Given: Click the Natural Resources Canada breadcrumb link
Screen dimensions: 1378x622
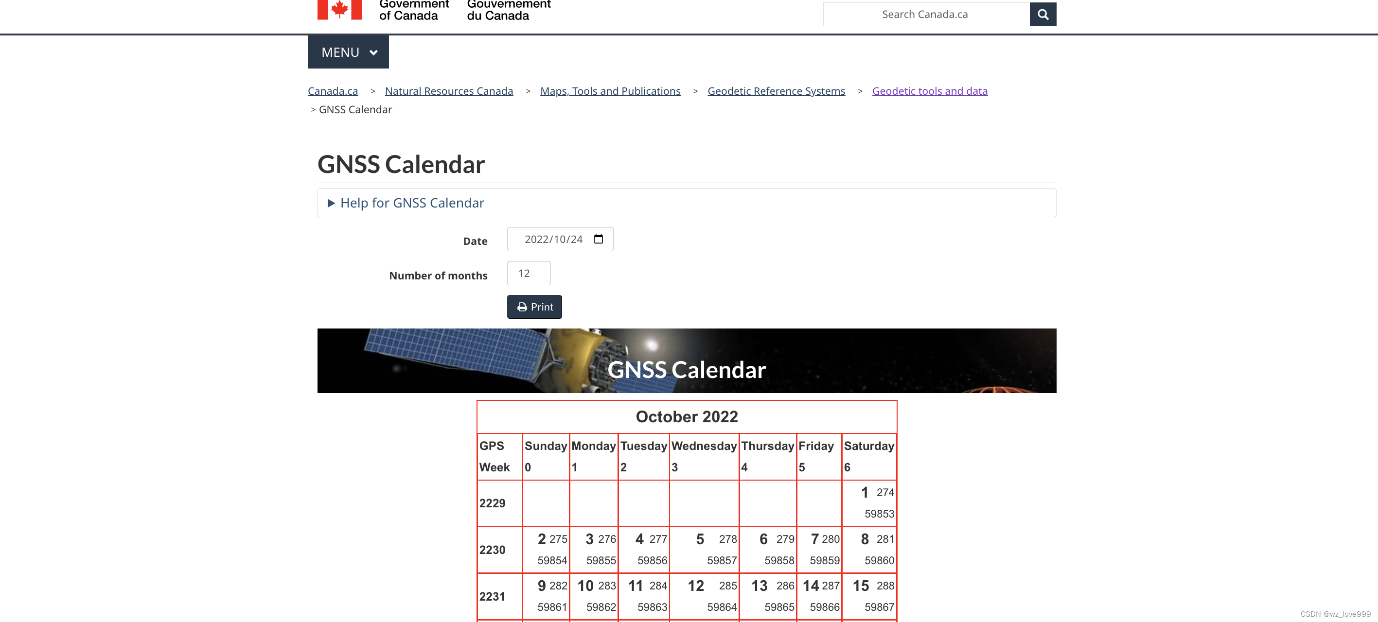Looking at the screenshot, I should coord(449,90).
